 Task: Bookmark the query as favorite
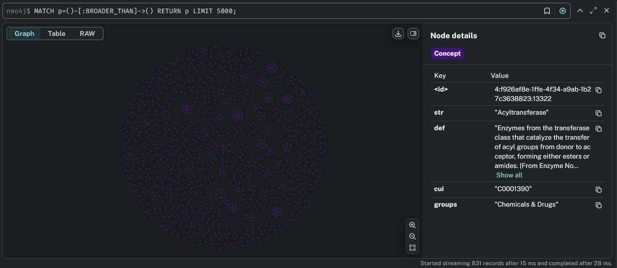[547, 11]
